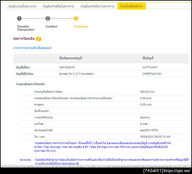
Task: Click the cross-zone transfer fee label row
Action: (x=74, y=98)
